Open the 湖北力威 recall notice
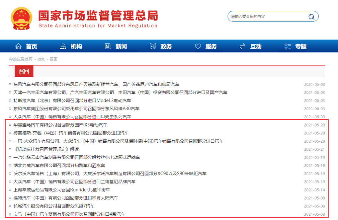Screen dimensions: 338x220 coord(59,165)
